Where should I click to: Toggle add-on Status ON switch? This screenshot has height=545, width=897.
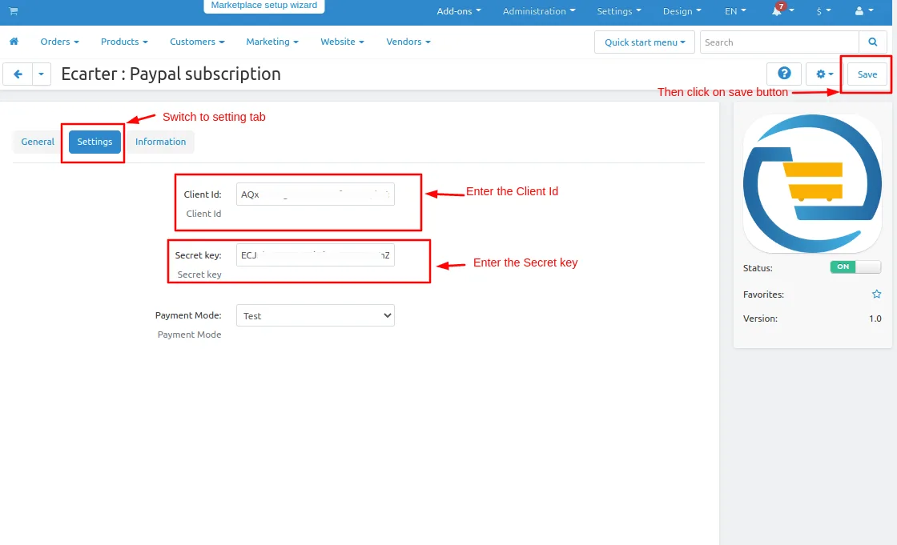click(x=855, y=267)
